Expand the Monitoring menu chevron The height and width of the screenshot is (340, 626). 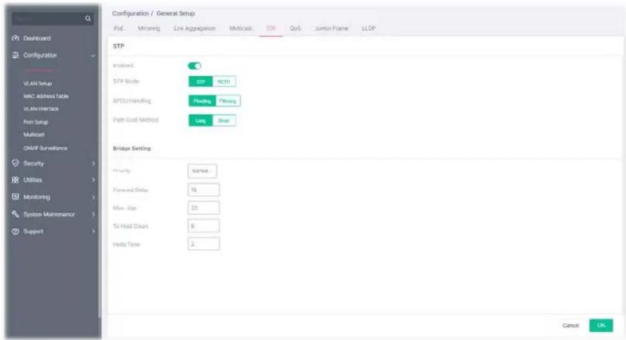[x=94, y=197]
